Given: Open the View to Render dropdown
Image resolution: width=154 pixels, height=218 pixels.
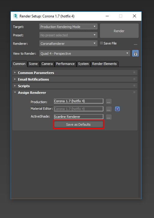Looking at the screenshot, I should click(x=85, y=54).
